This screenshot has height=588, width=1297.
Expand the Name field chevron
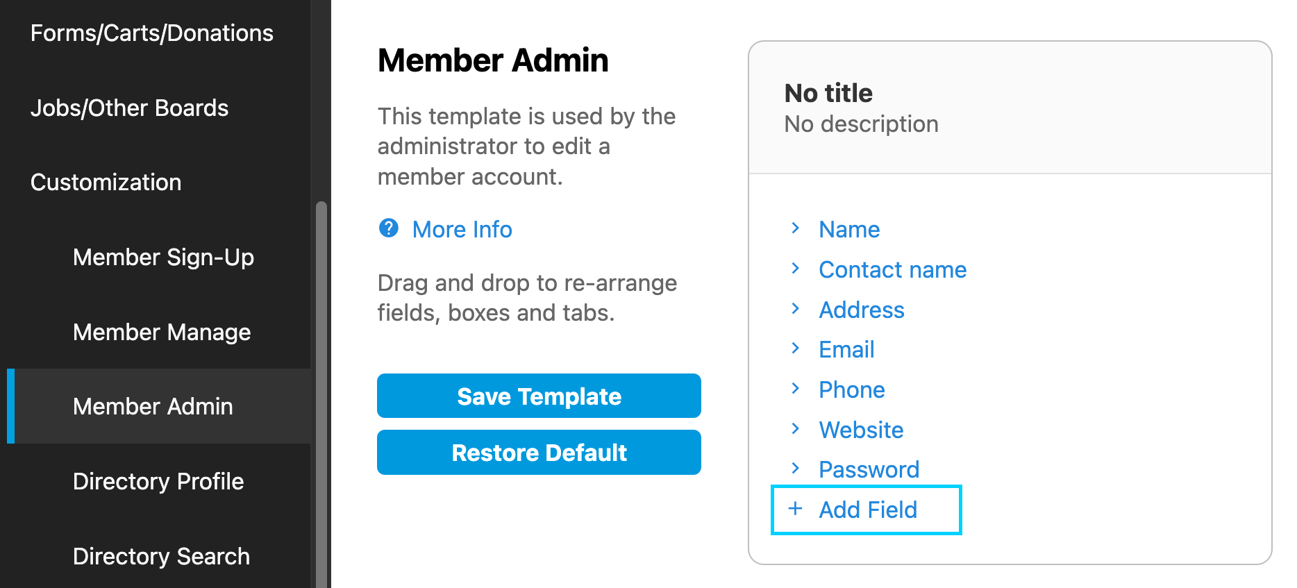[x=796, y=228]
